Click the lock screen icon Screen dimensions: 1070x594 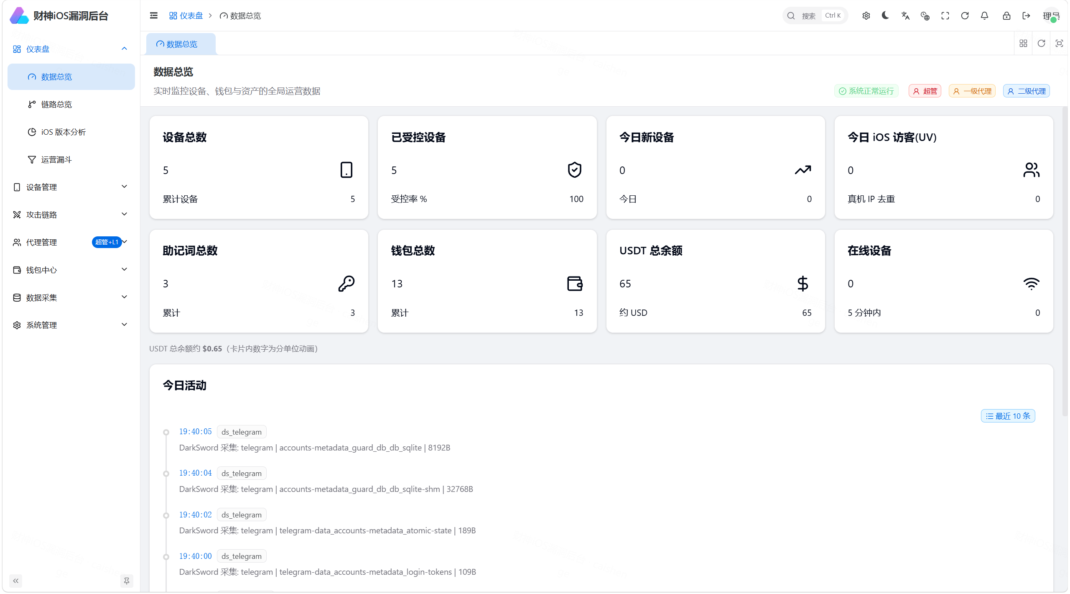[1006, 15]
